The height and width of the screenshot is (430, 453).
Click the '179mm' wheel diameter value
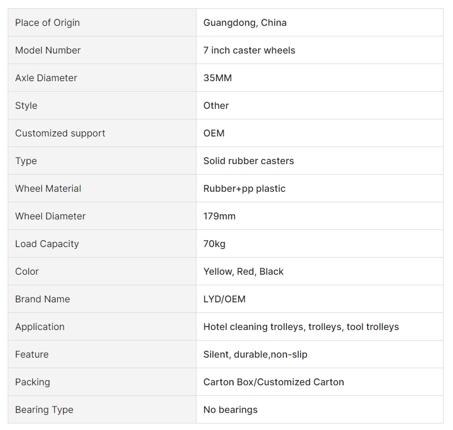219,216
